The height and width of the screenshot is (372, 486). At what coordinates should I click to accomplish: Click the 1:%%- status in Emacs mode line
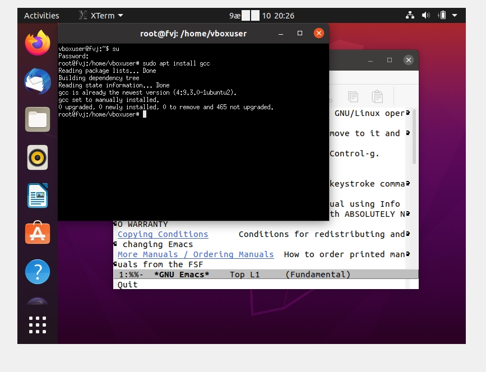131,275
